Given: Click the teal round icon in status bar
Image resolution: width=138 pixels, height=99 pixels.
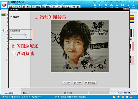Looking at the screenshot, I should [118, 97].
